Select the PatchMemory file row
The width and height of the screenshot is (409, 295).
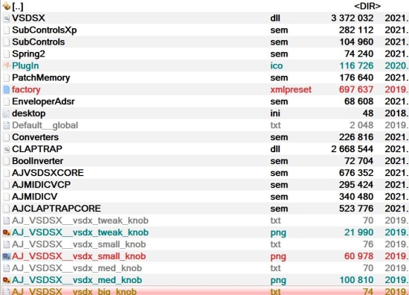pos(204,77)
